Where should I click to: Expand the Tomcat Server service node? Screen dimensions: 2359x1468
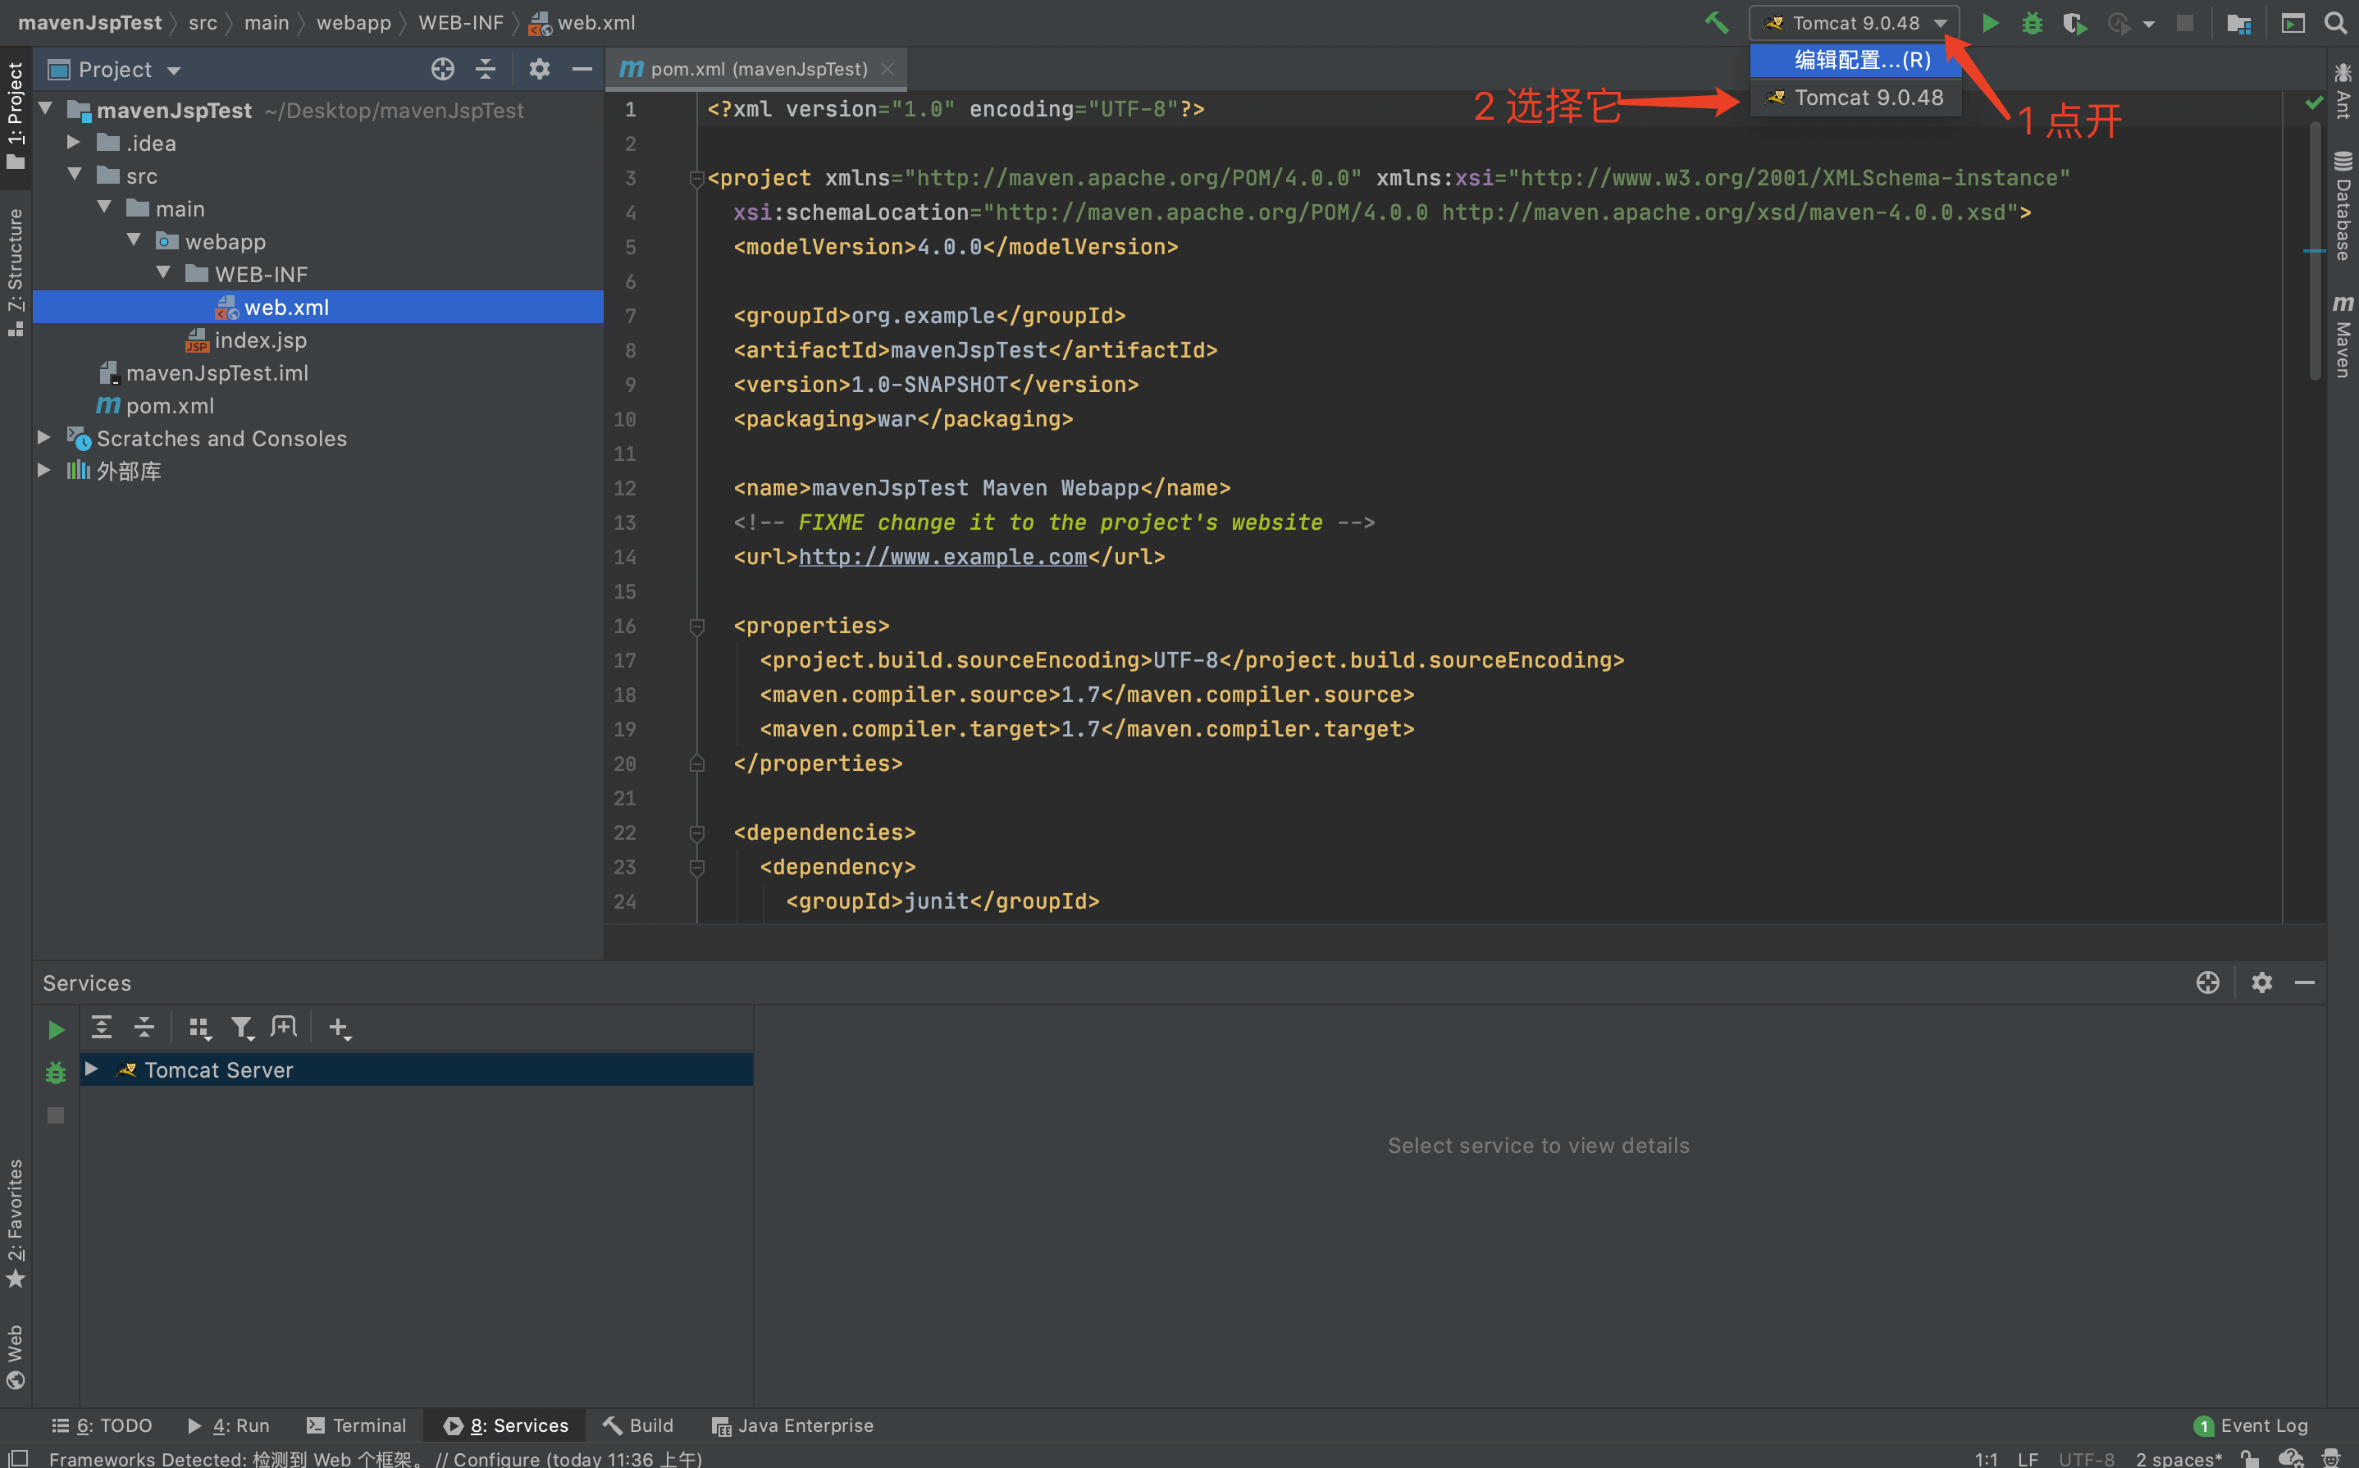click(91, 1069)
